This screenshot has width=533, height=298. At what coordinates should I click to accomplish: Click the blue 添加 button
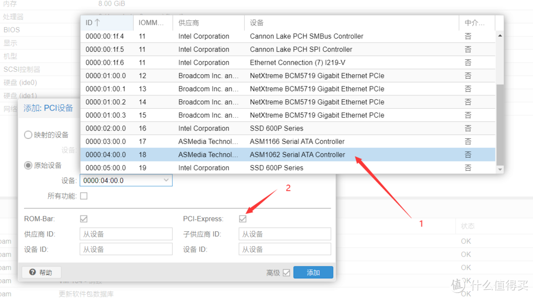click(x=313, y=272)
